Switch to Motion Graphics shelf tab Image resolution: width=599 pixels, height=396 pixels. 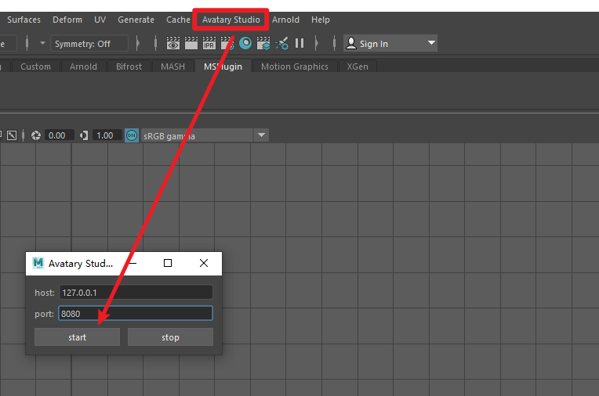(295, 67)
